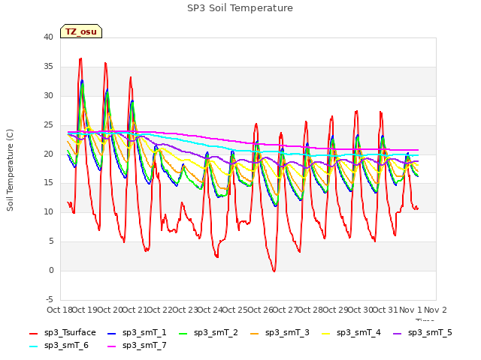The width and height of the screenshot is (481, 360).
Task: Click the Nov 2 x-axis tick label
Action: [x=435, y=310]
